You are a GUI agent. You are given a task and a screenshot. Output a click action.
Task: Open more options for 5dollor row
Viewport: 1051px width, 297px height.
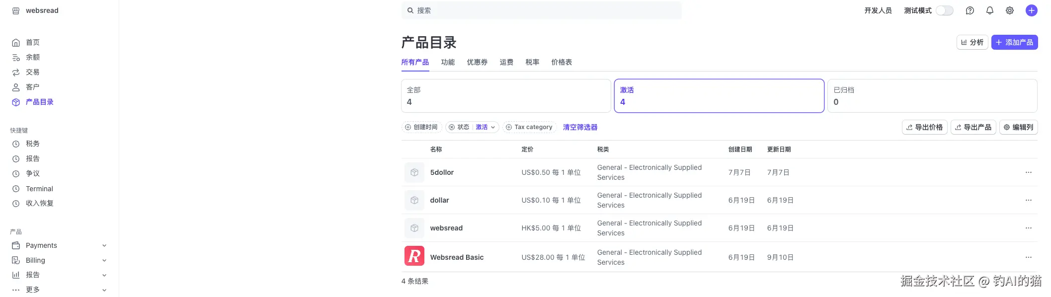pos(1028,172)
